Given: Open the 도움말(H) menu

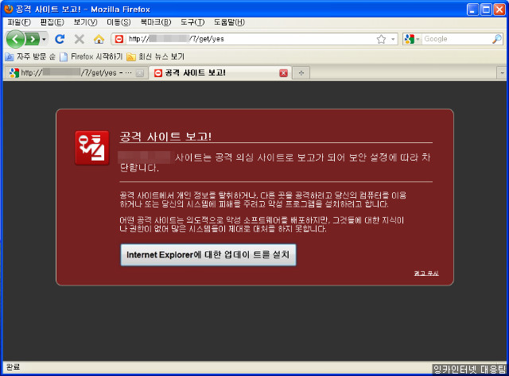Looking at the screenshot, I should click(229, 22).
